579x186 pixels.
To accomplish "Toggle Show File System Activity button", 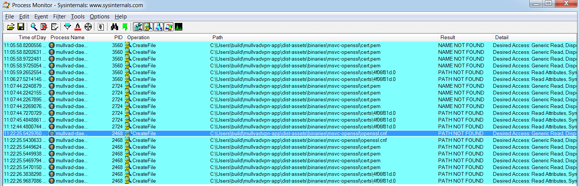I will coord(148,27).
